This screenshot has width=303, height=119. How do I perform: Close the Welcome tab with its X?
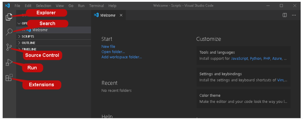coord(121,15)
